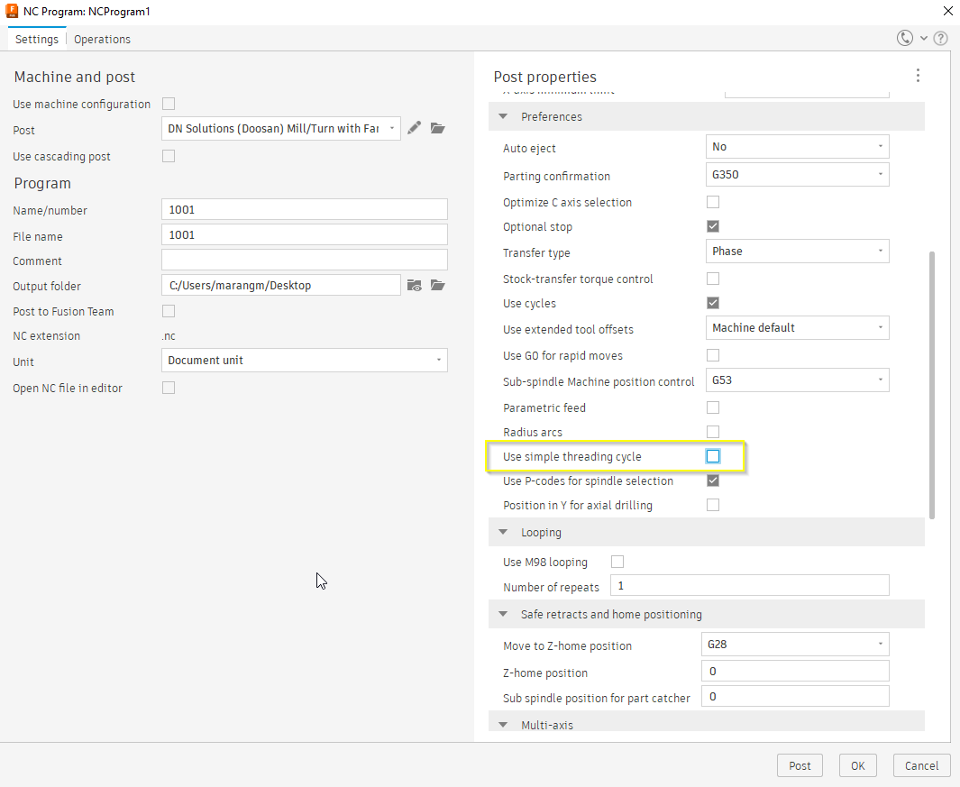Collapse the Preferences section
Viewport: 960px width, 787px height.
[x=502, y=116]
